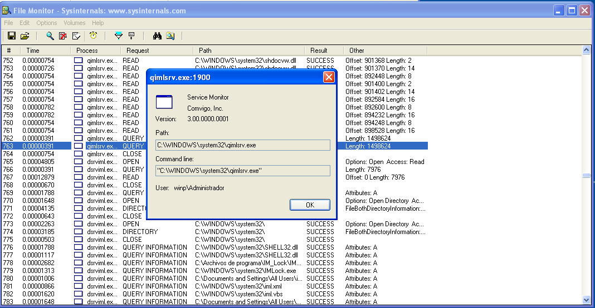Click process icon in row 779

click(78, 271)
